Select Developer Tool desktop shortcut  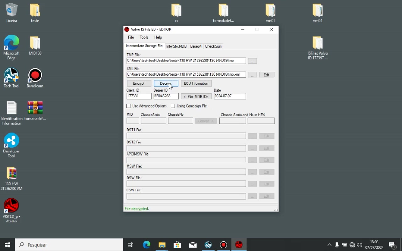[x=12, y=146]
